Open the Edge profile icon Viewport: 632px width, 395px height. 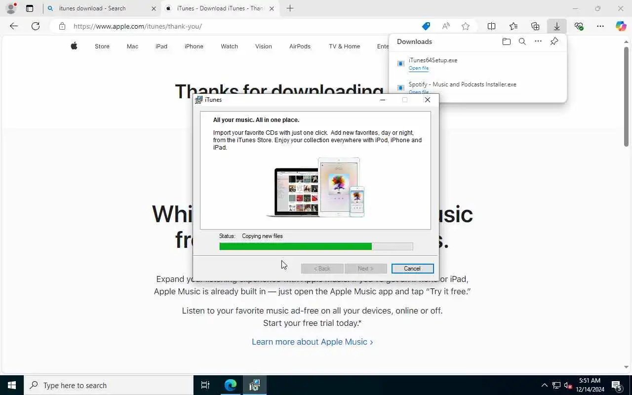pos(11,8)
